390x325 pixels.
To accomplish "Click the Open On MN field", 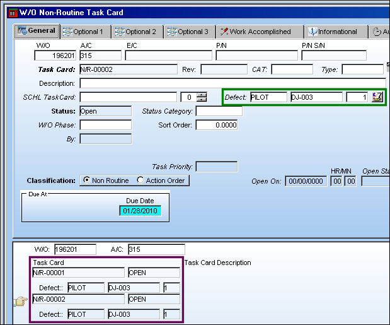I will point(351,181).
